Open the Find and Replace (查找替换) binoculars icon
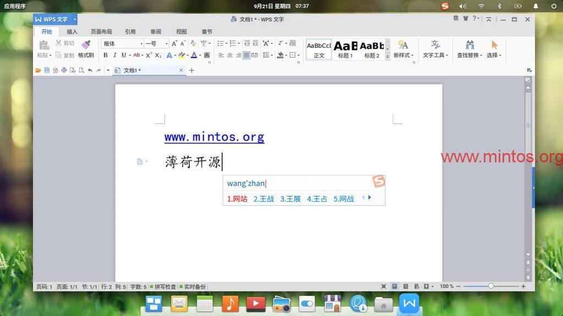 470,45
